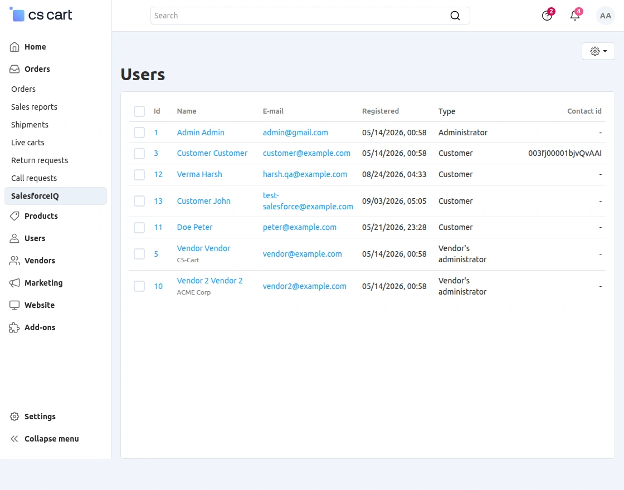Click the peter@example.com email link
The height and width of the screenshot is (490, 624).
point(299,227)
